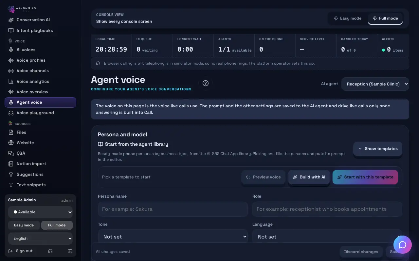This screenshot has width=419, height=261.
Task: Switch console view to Easy mode
Action: pyautogui.click(x=347, y=18)
